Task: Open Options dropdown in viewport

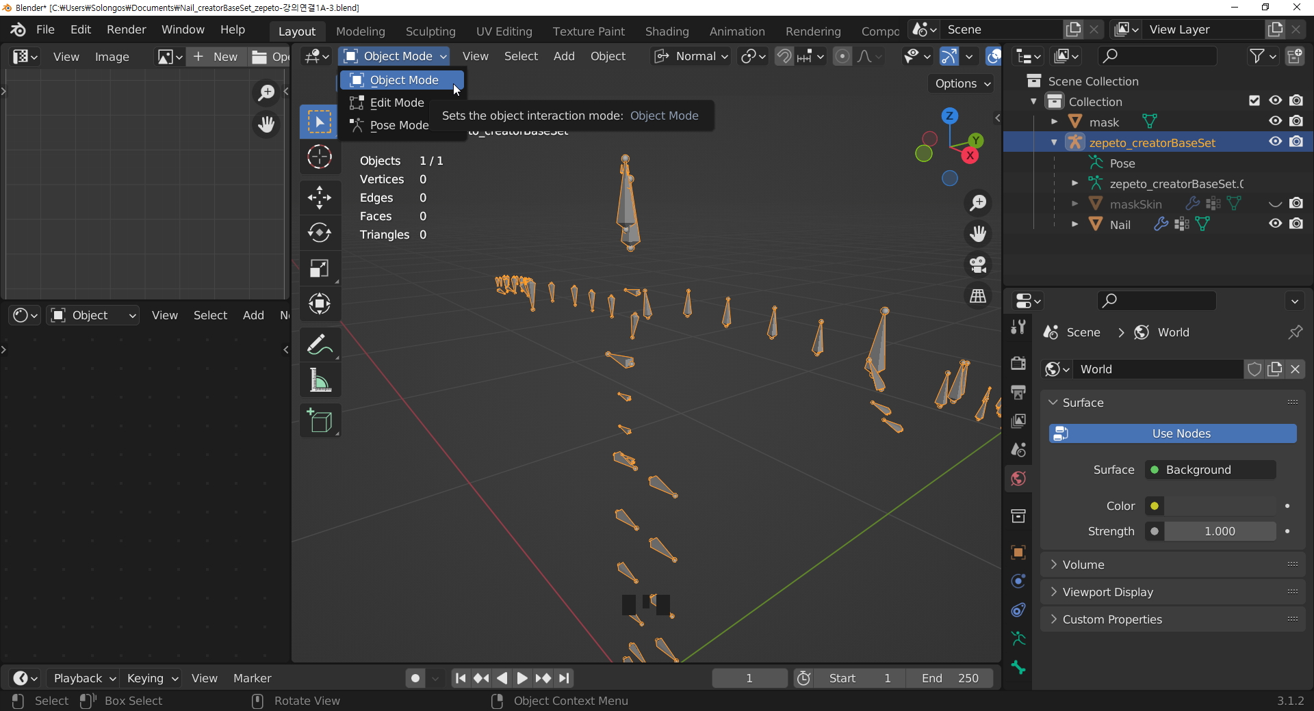Action: (962, 83)
